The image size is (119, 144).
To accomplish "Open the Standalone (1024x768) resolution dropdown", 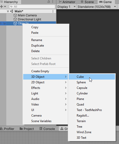I will coord(97,7).
